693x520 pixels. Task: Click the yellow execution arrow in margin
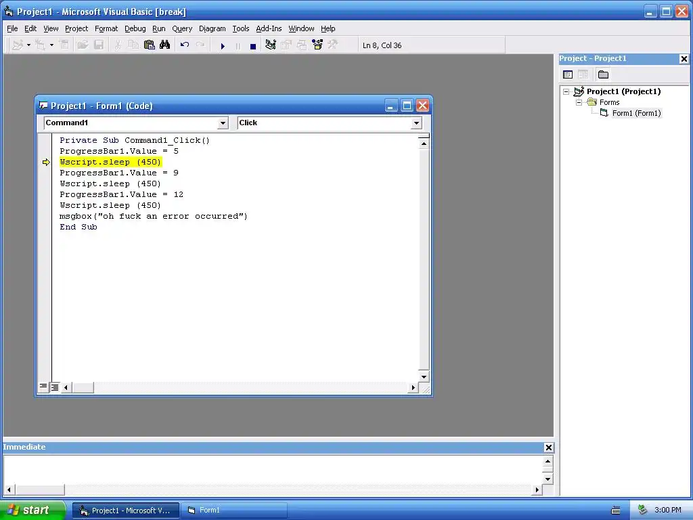click(x=46, y=162)
